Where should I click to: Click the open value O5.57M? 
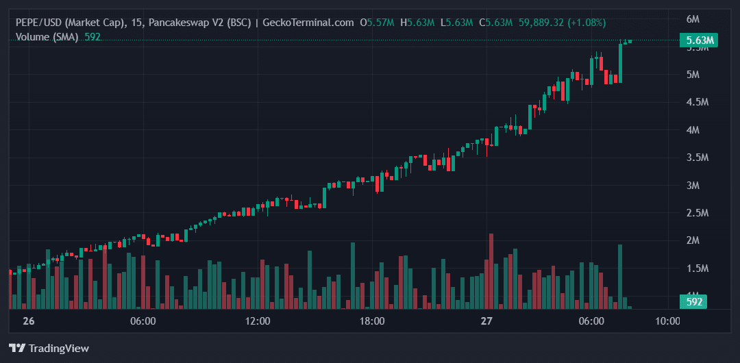(377, 23)
